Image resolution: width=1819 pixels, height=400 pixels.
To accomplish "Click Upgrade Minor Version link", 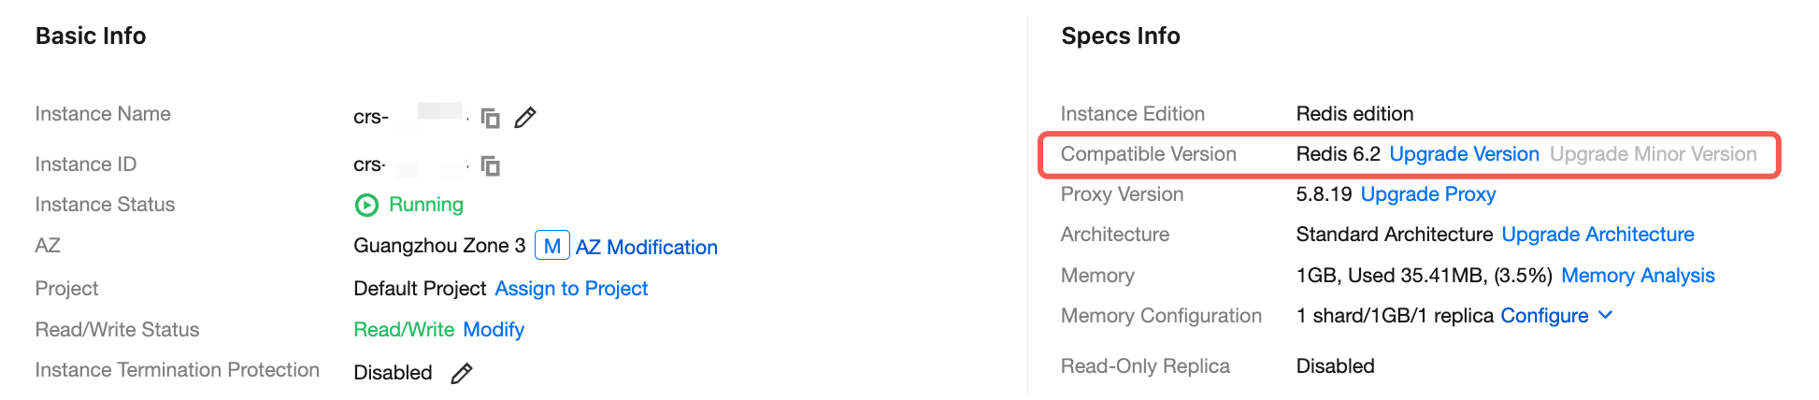I will coord(1653,154).
